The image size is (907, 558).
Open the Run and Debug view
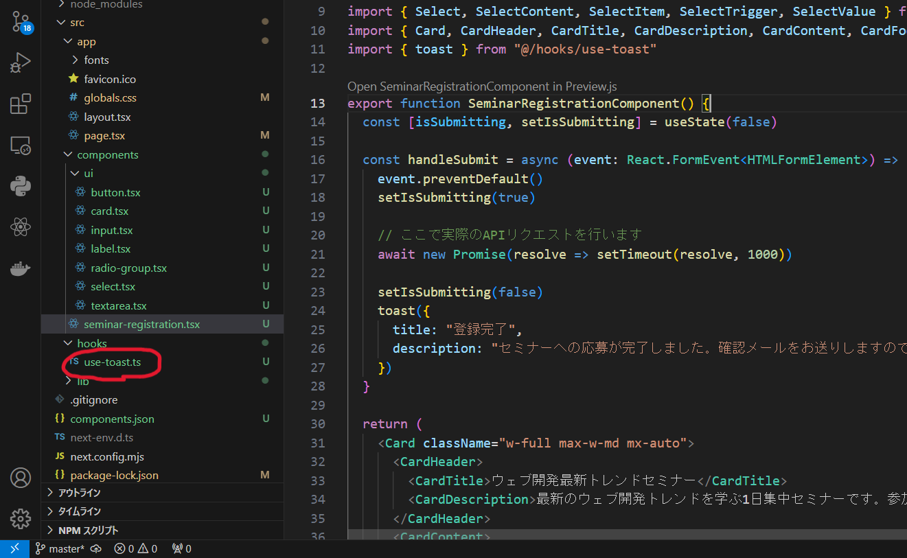(x=21, y=63)
